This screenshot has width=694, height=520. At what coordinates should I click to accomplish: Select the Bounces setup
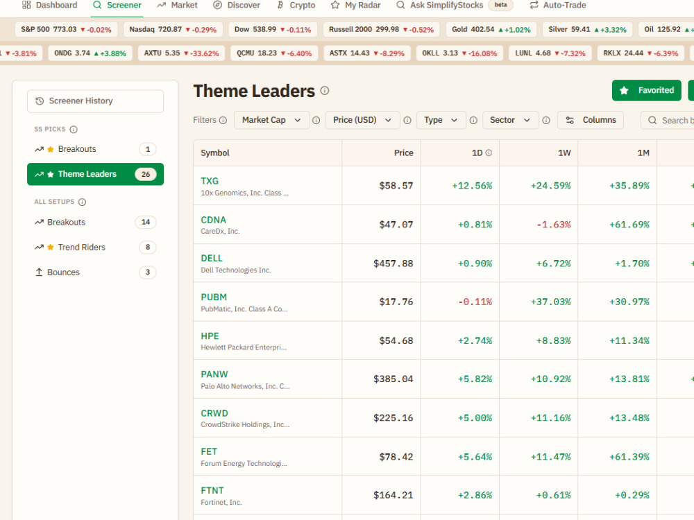coord(95,272)
